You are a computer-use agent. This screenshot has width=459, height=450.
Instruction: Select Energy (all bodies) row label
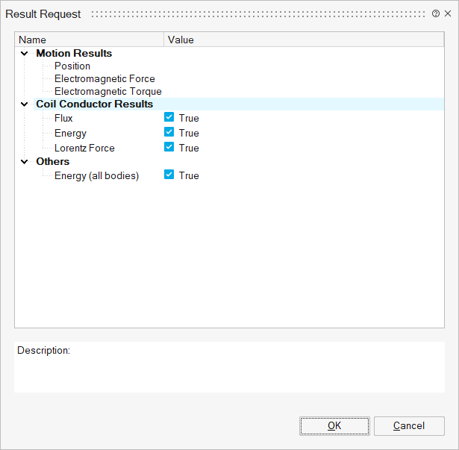[x=96, y=175]
